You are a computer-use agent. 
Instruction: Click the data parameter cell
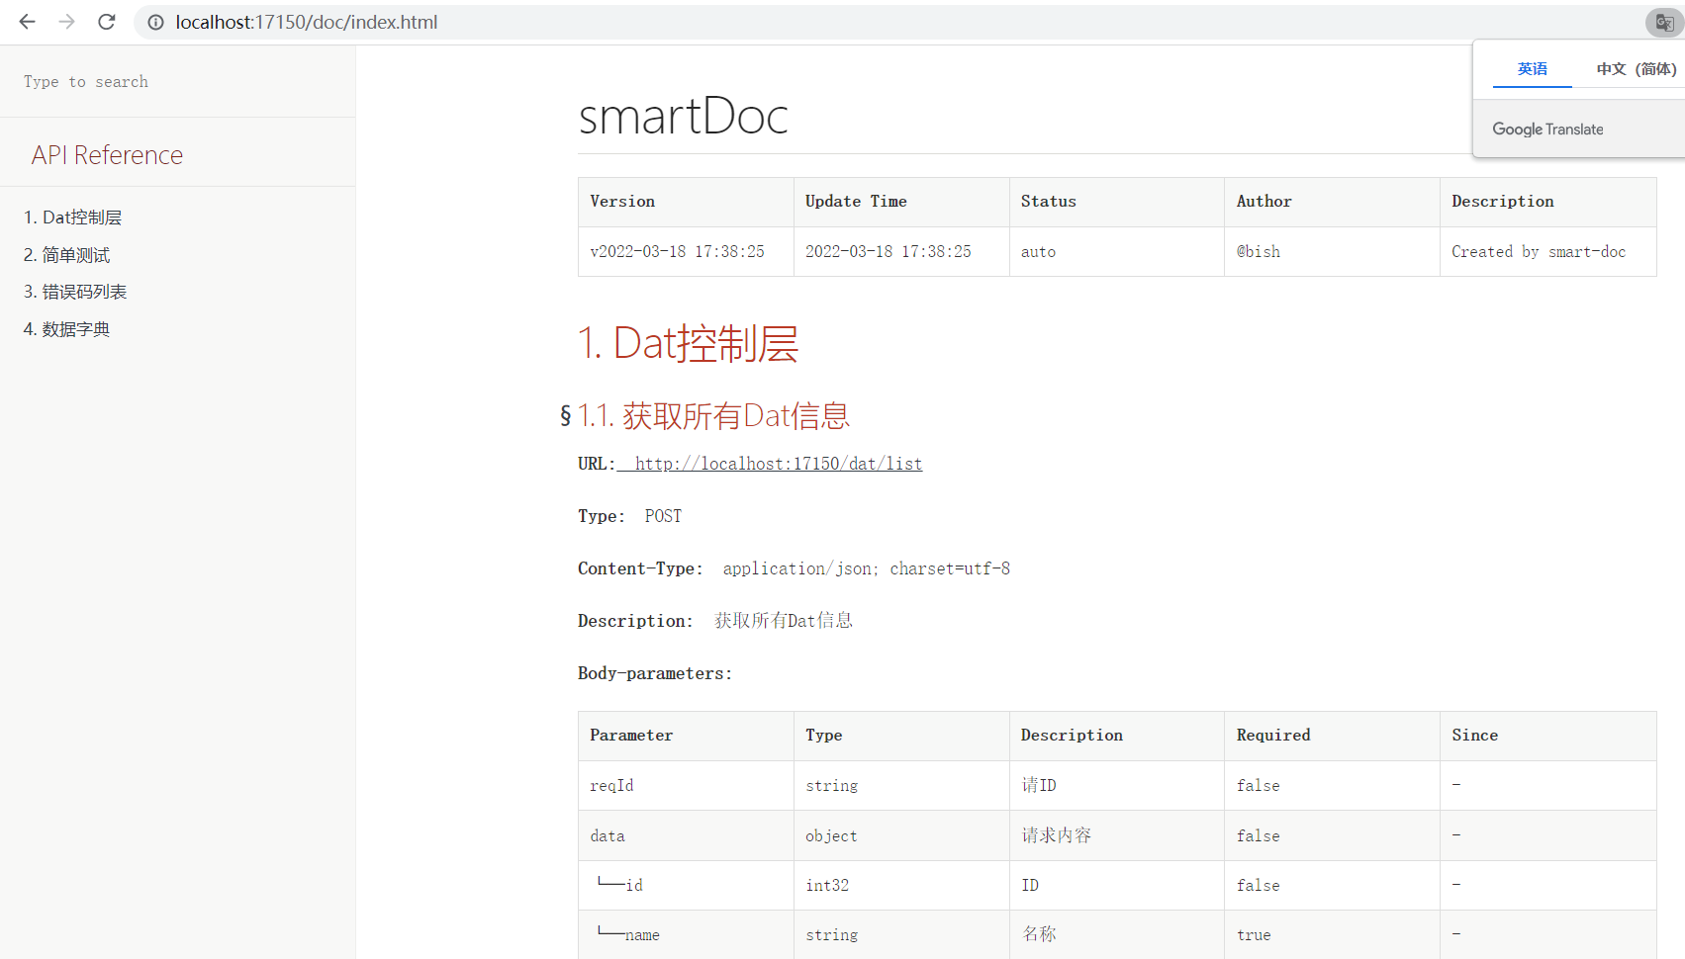(x=686, y=835)
